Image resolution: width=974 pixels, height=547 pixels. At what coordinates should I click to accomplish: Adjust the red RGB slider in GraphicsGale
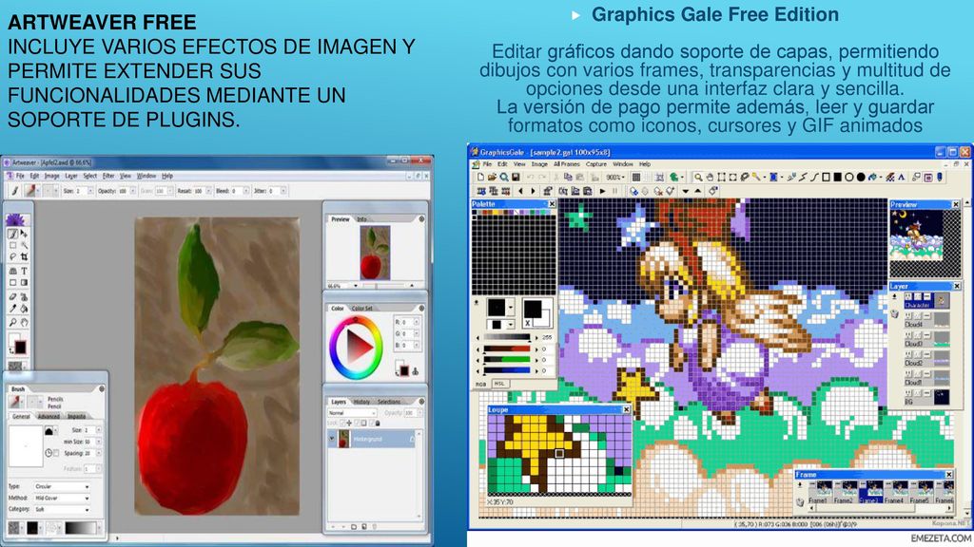click(x=507, y=349)
